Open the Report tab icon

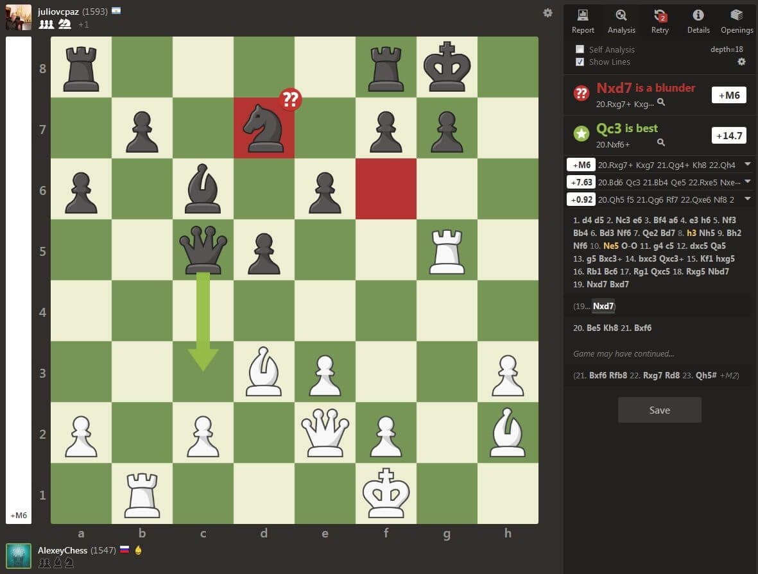tap(582, 15)
